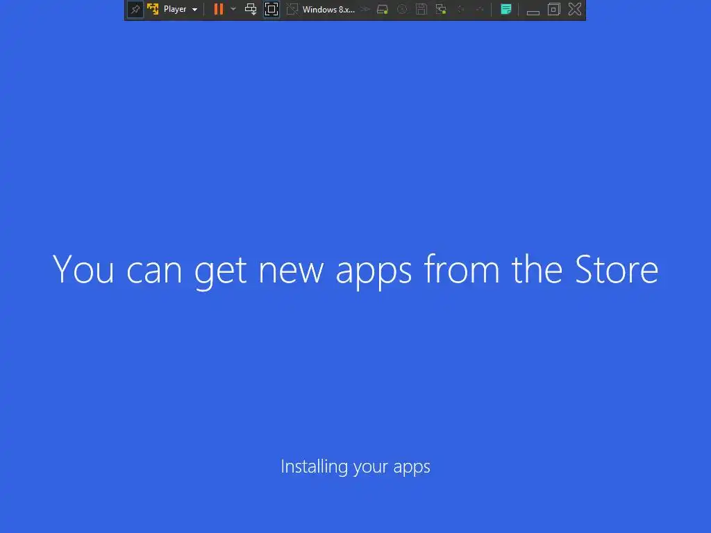Pause the virtual machine
Viewport: 711px width, 533px height.
tap(219, 10)
